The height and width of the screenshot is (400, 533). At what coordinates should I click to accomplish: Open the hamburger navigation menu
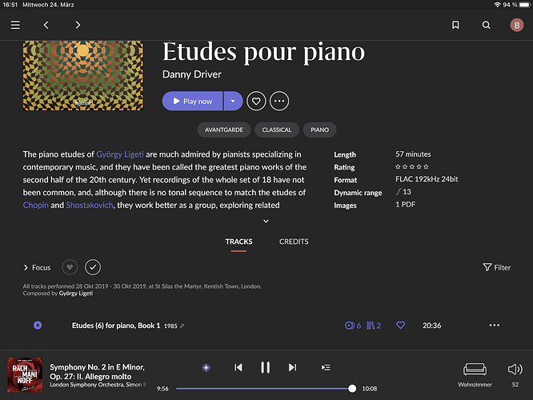pyautogui.click(x=15, y=25)
